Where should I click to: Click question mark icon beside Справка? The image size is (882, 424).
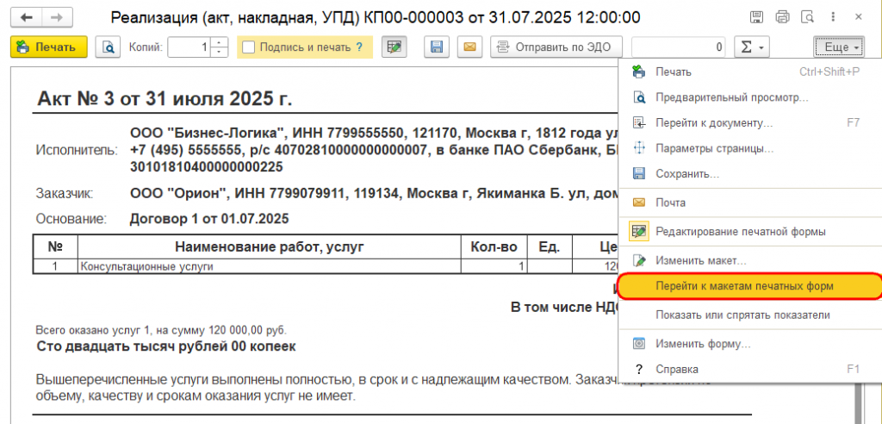pos(639,370)
